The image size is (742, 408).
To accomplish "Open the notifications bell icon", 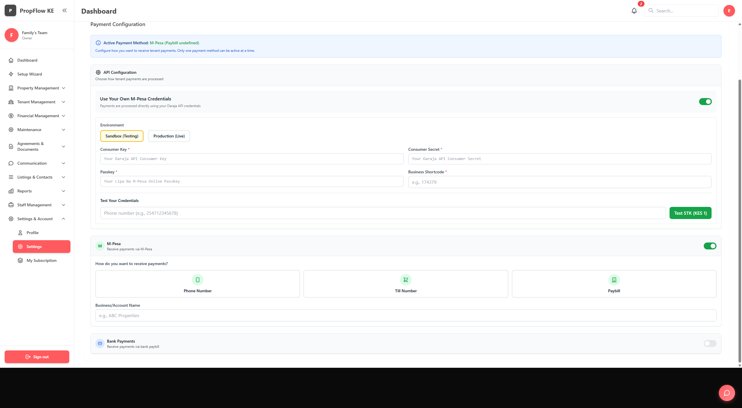I will coord(634,11).
